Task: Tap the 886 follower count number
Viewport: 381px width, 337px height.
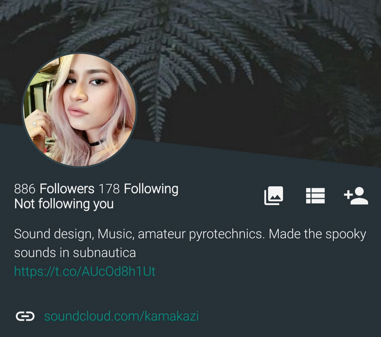Action: coord(25,189)
